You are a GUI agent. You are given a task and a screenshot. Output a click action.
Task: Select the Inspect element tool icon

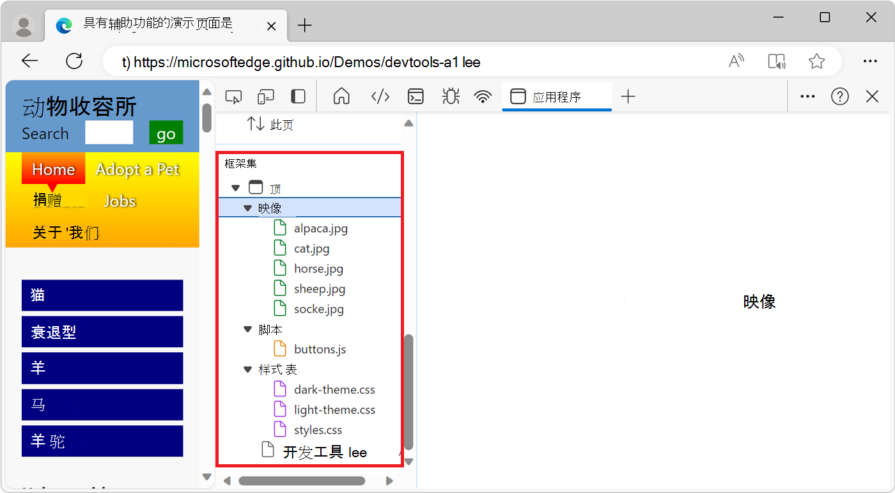pos(234,97)
